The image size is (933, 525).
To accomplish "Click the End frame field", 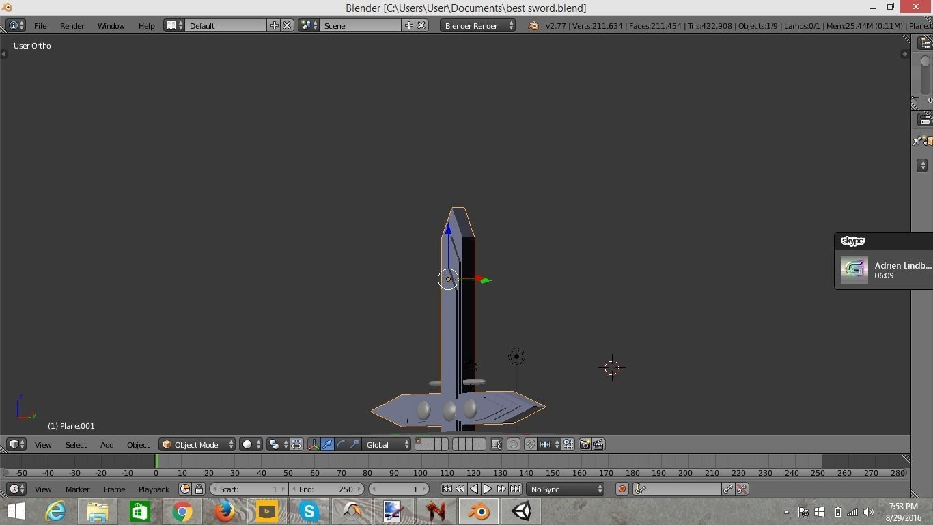I will 326,489.
